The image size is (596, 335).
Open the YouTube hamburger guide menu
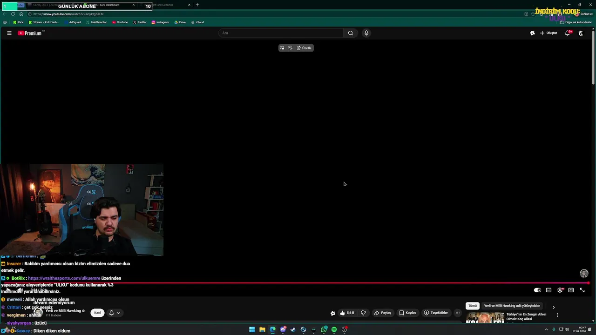point(9,33)
